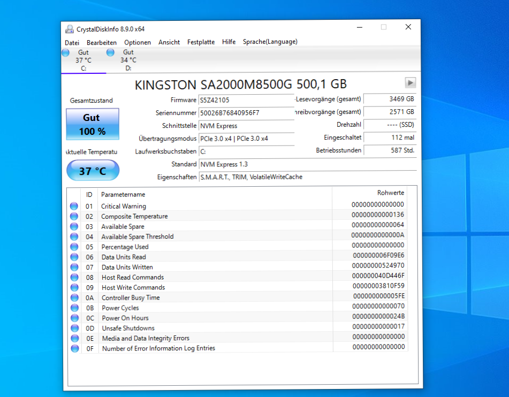The height and width of the screenshot is (397, 509).
Task: Click the total writes value 2571 GB
Action: (390, 112)
